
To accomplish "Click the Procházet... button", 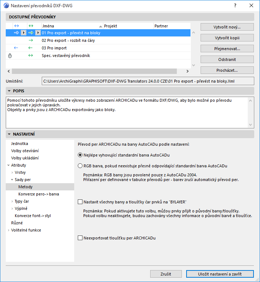I will point(227,70).
